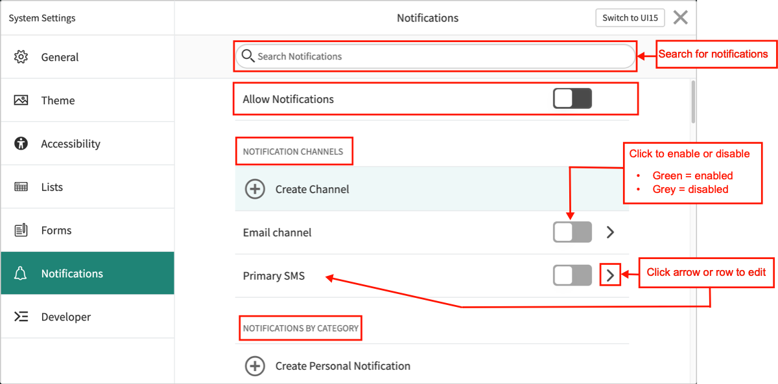778x384 pixels.
Task: Click the Lists table icon
Action: (x=21, y=187)
